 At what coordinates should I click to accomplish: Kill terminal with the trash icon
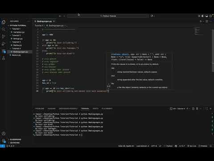coord(197,109)
